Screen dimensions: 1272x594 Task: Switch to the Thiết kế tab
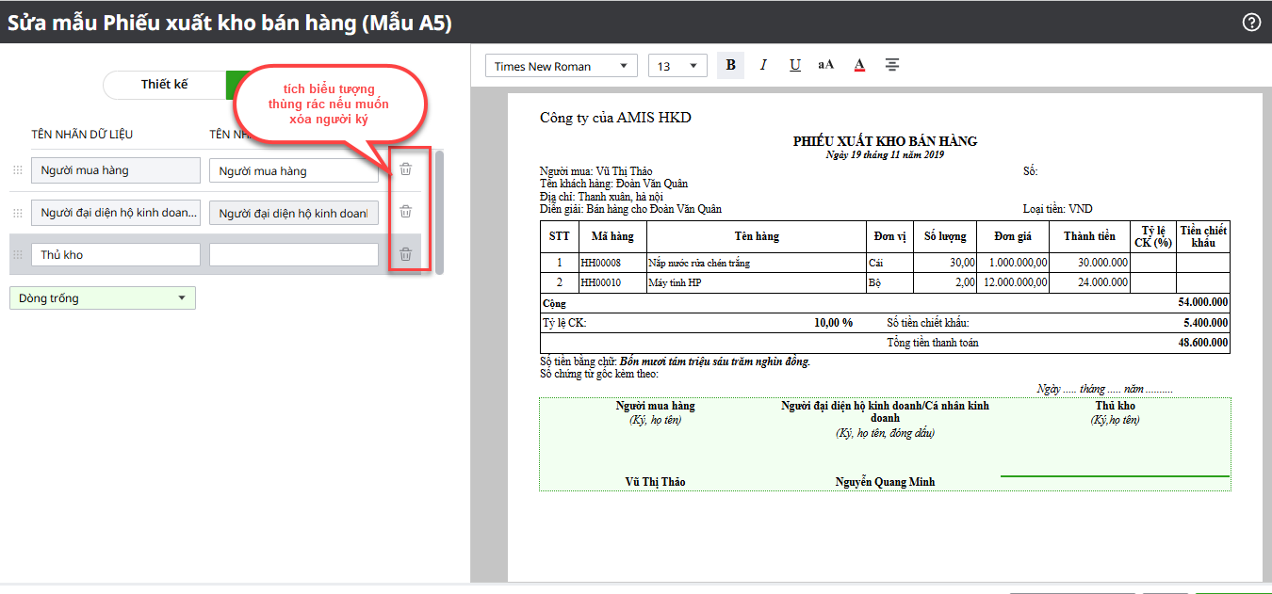click(x=165, y=85)
